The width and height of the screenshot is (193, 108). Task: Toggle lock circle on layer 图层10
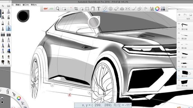[x=179, y=29]
